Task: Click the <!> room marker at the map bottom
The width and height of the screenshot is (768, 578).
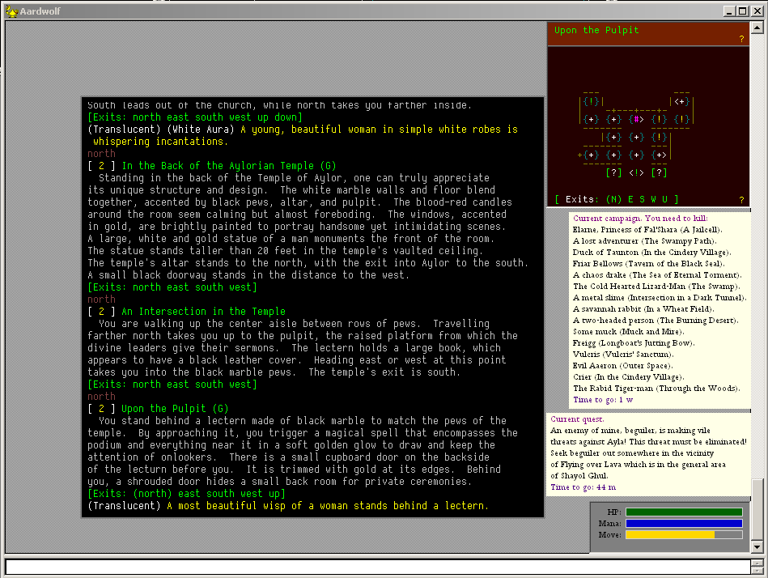Action: [x=637, y=172]
